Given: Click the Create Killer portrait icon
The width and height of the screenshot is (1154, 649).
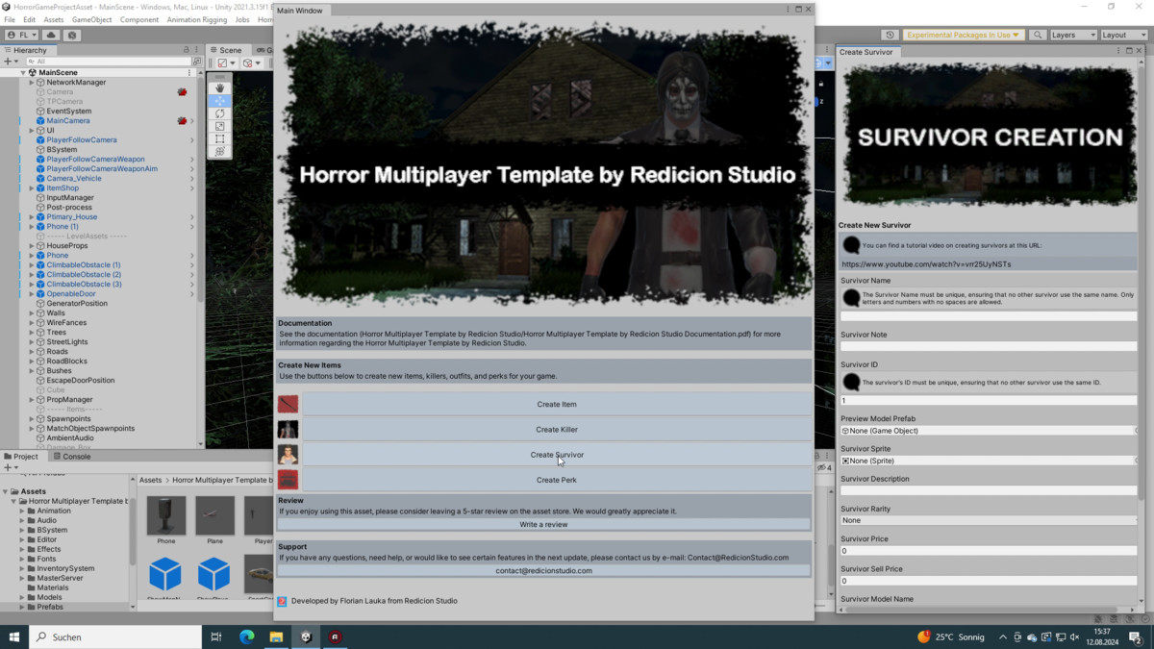Looking at the screenshot, I should (288, 430).
